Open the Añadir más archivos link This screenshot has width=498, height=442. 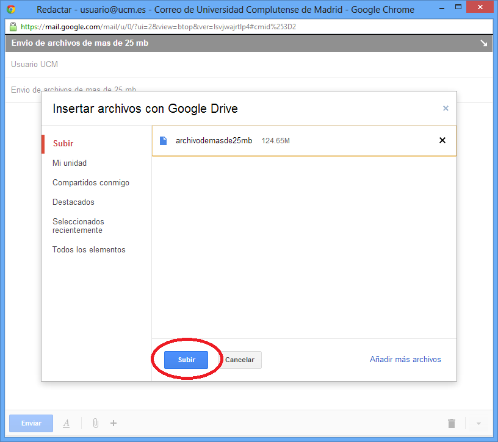pyautogui.click(x=405, y=359)
